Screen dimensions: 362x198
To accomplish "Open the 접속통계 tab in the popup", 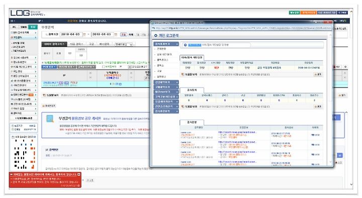I will [192, 90].
